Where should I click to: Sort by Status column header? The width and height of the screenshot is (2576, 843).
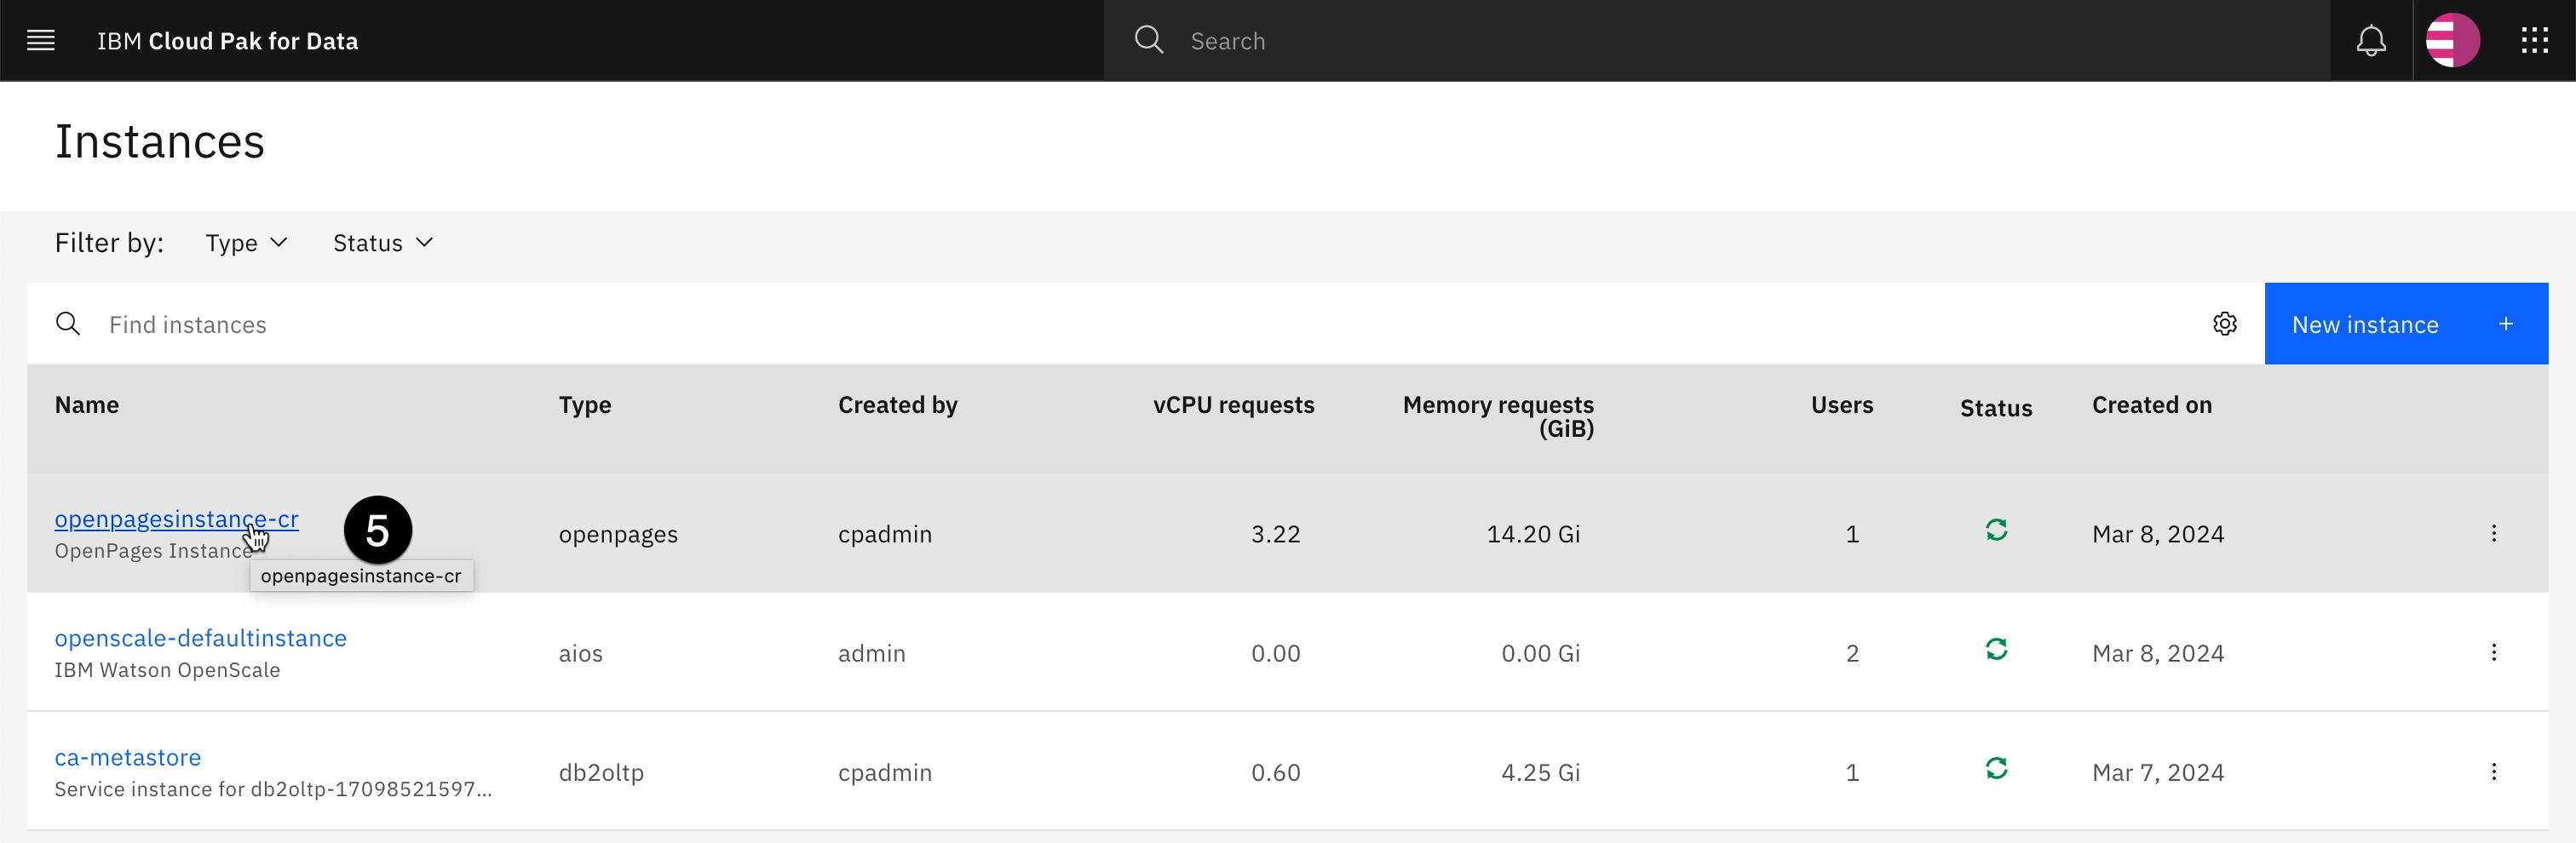click(1996, 408)
